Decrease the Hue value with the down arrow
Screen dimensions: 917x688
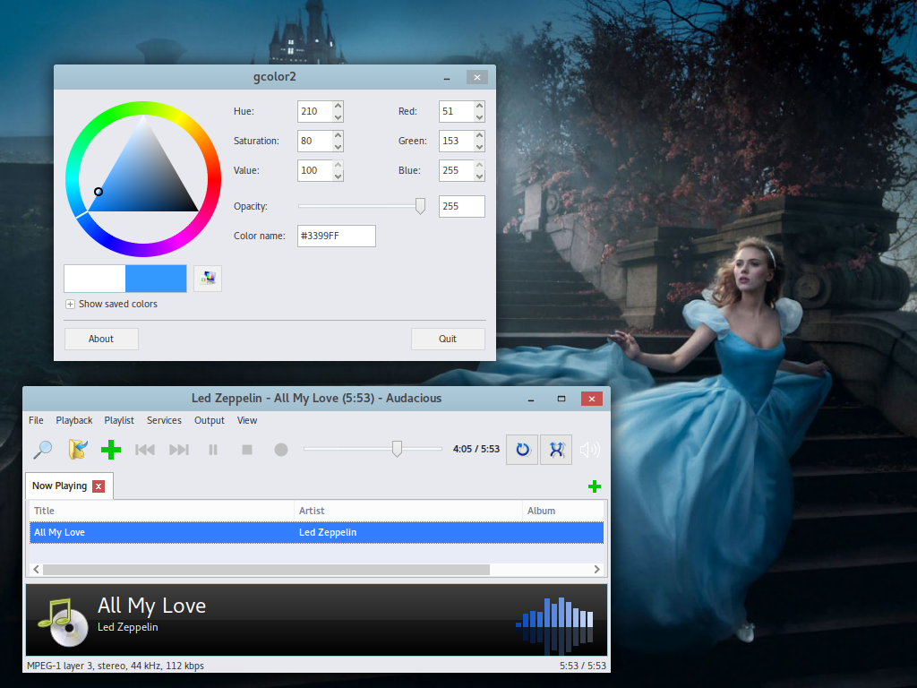(x=338, y=117)
